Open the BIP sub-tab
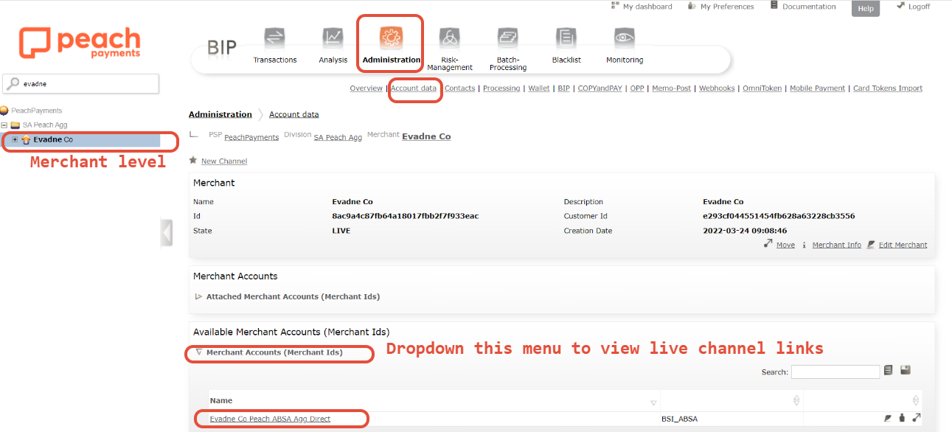Viewport: 952px width, 432px height. tap(563, 88)
